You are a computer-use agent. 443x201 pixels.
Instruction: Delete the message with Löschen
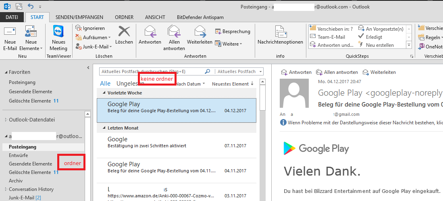click(x=124, y=35)
